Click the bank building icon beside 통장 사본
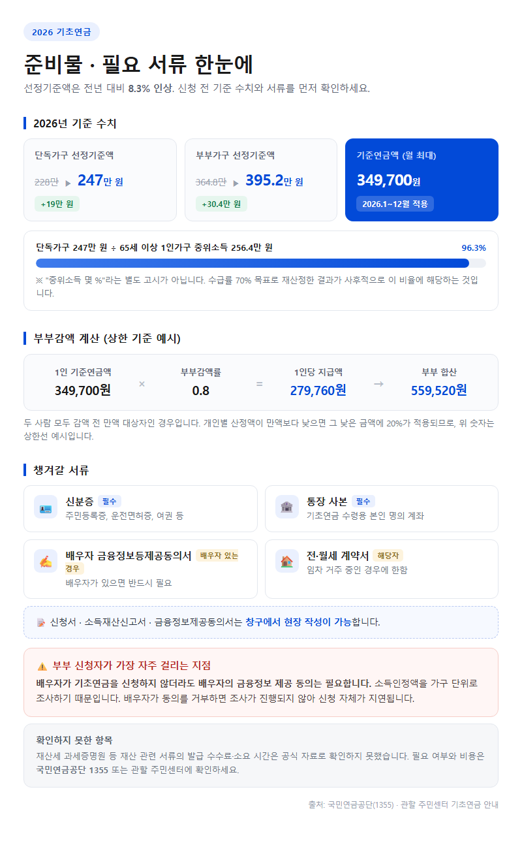The width and height of the screenshot is (522, 845). point(287,507)
